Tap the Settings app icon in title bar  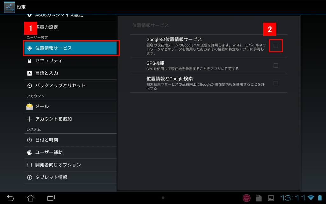tap(9, 7)
